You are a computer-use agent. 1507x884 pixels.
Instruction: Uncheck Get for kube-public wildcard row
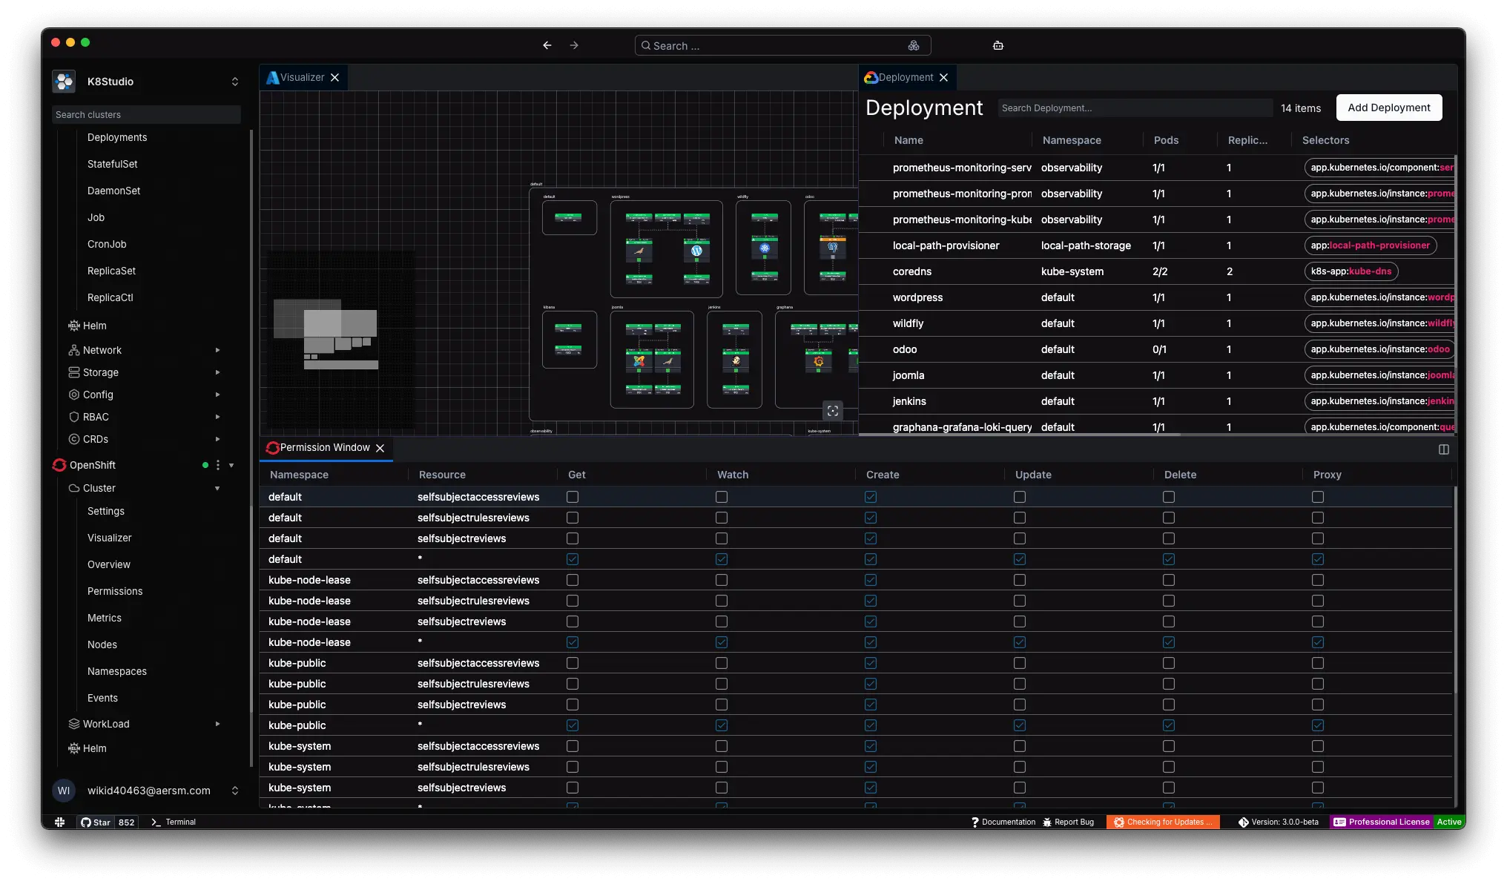point(573,725)
